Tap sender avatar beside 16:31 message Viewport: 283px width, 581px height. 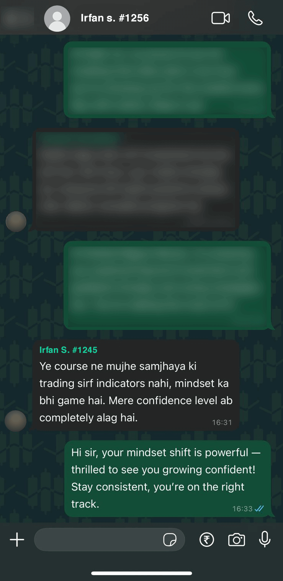(15, 421)
